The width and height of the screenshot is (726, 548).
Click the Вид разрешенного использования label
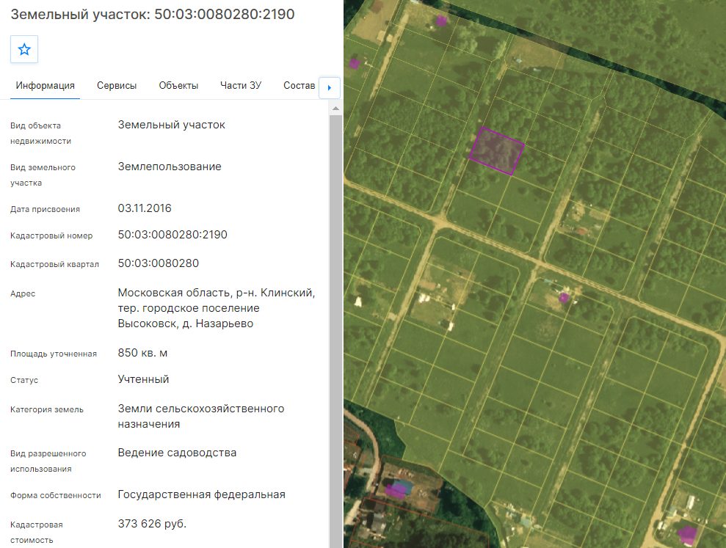[48, 461]
